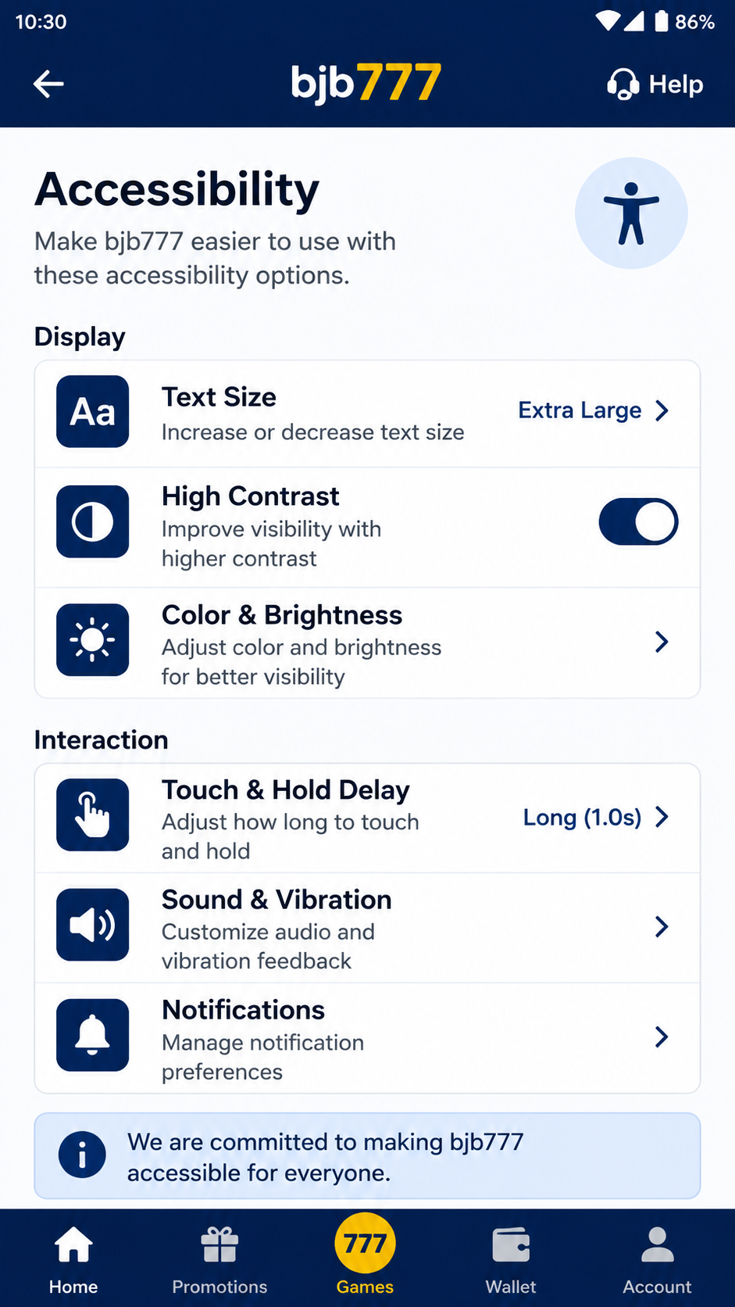735x1307 pixels.
Task: Tap the info icon in the banner
Action: point(82,1155)
